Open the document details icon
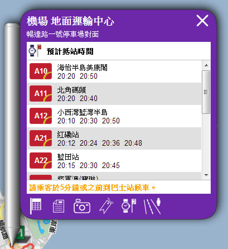Image resolution: width=228 pixels, height=249 pixels. pyautogui.click(x=59, y=206)
